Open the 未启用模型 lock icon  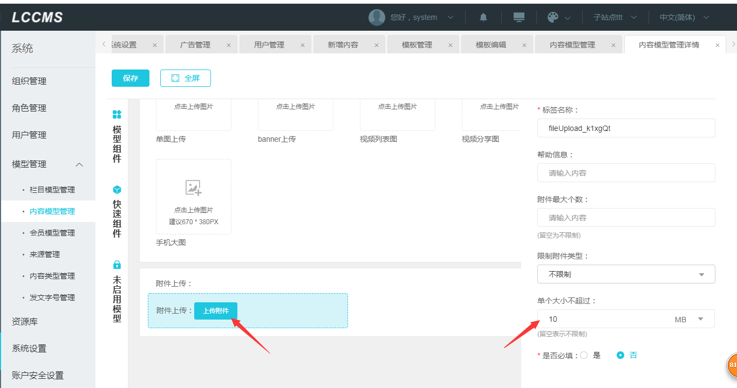(117, 265)
